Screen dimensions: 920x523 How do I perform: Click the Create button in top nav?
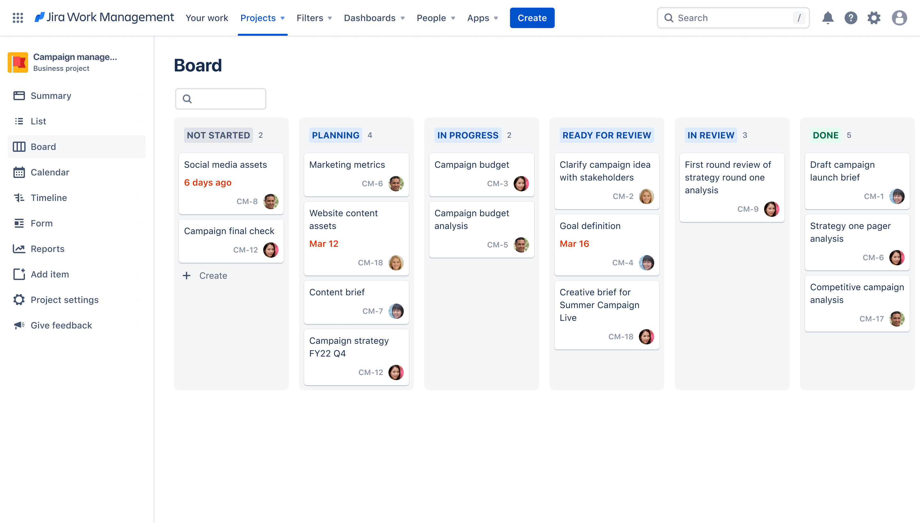point(532,18)
